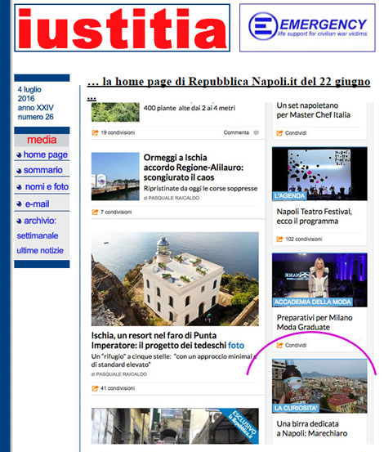Open Napoli Teatro Festival thumbnail image

point(319,174)
